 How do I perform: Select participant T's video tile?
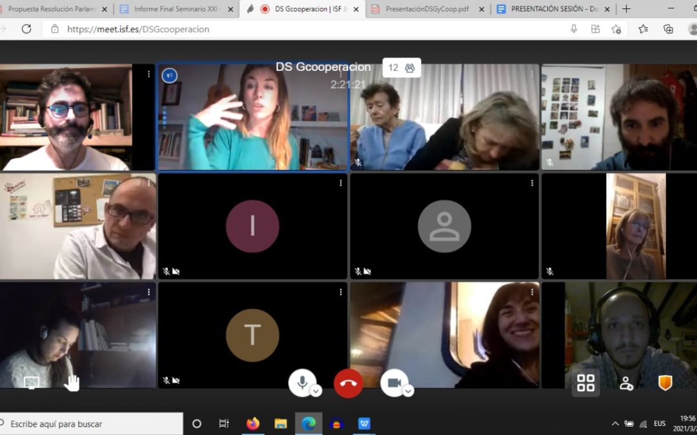[x=252, y=335]
